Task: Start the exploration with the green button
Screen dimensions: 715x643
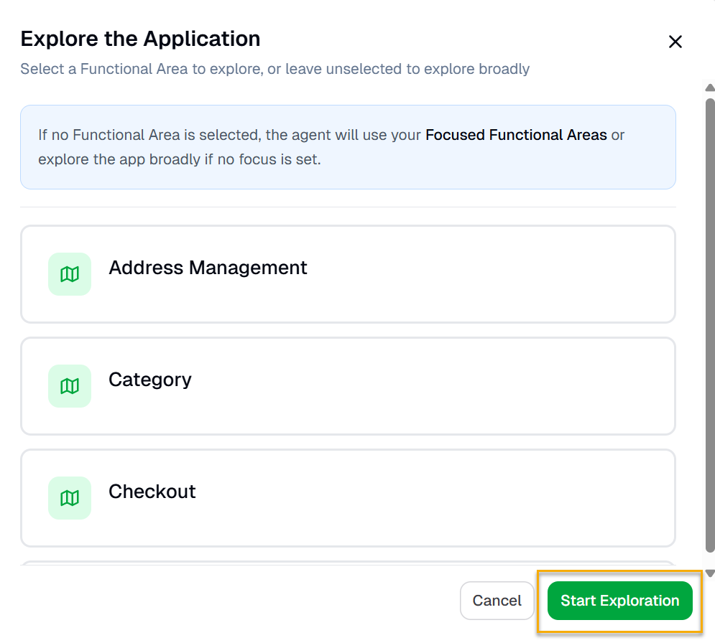Action: tap(619, 601)
